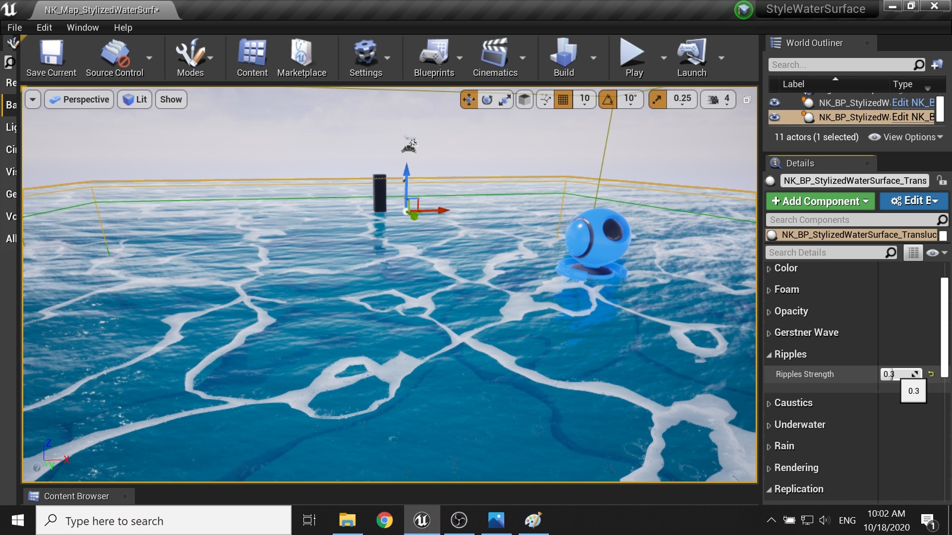Expand the Caustics section in Details

[769, 403]
